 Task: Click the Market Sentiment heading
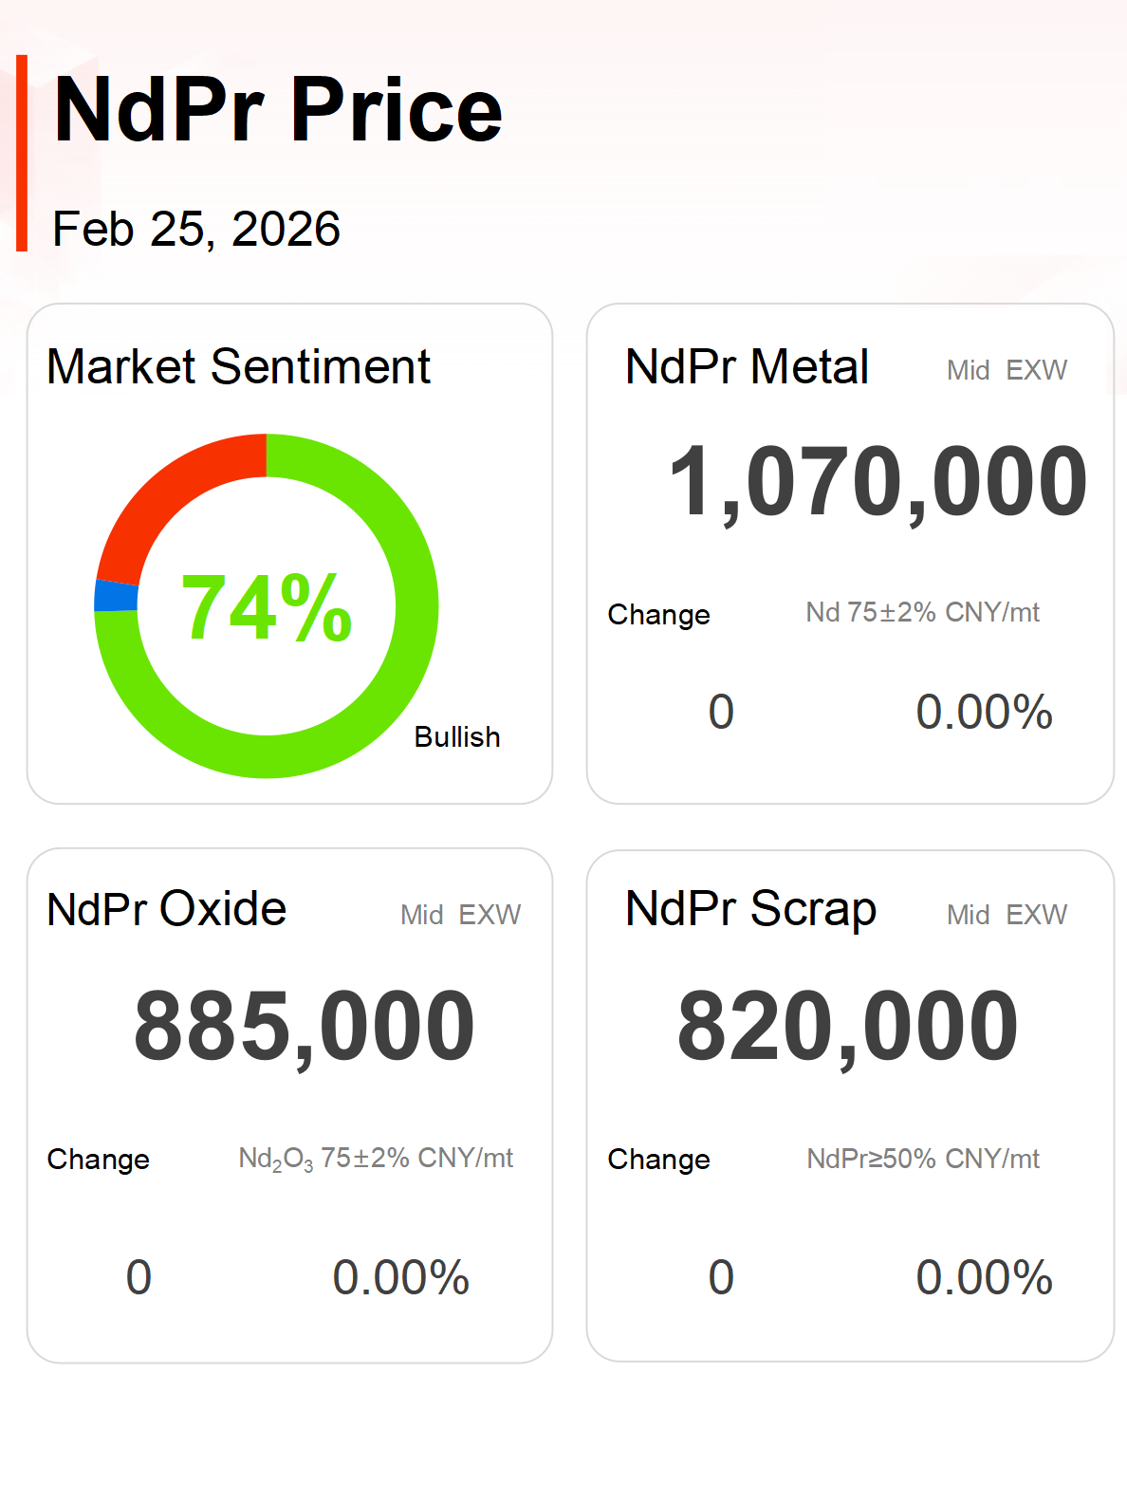point(239,367)
